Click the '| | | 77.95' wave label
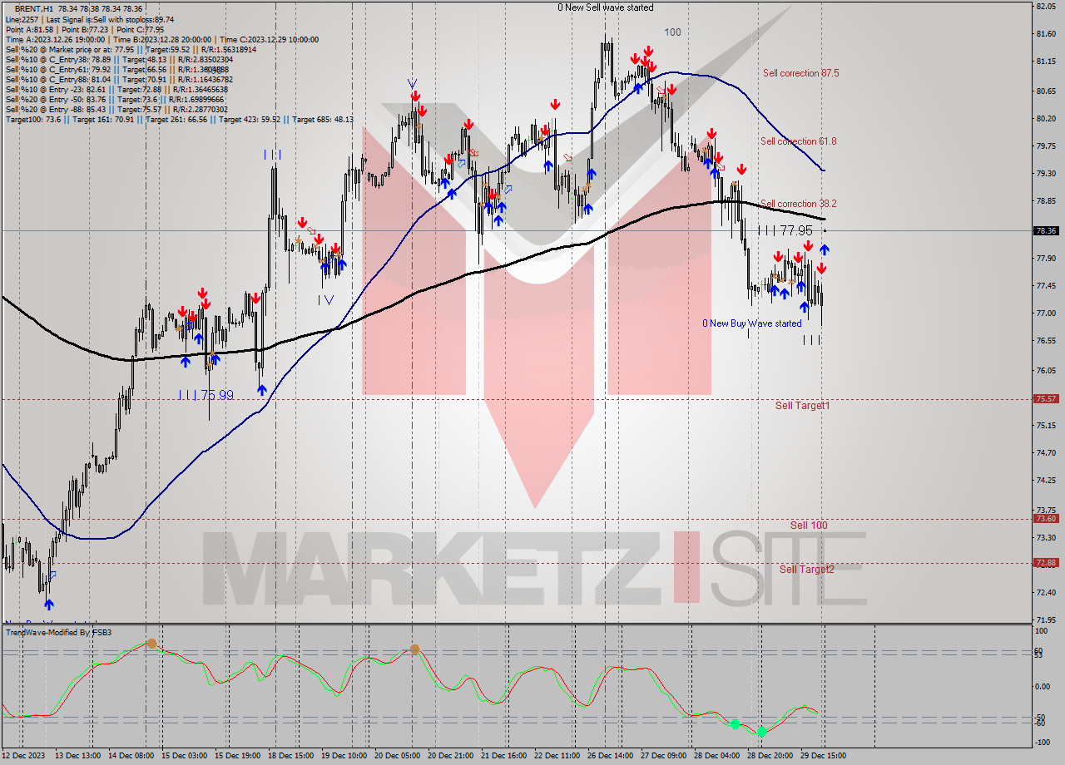The image size is (1065, 765). [x=785, y=230]
